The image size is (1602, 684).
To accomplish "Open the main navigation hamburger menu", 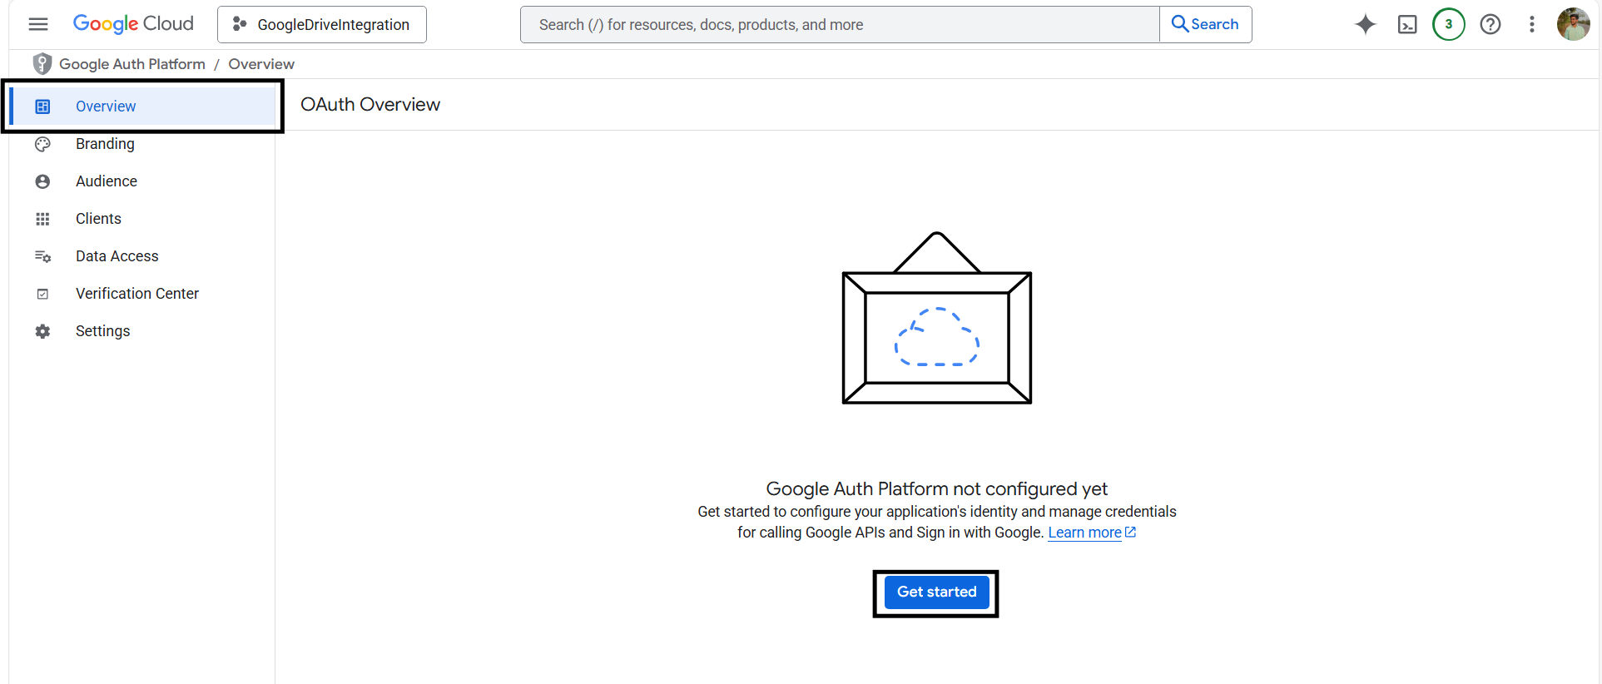I will pyautogui.click(x=38, y=24).
